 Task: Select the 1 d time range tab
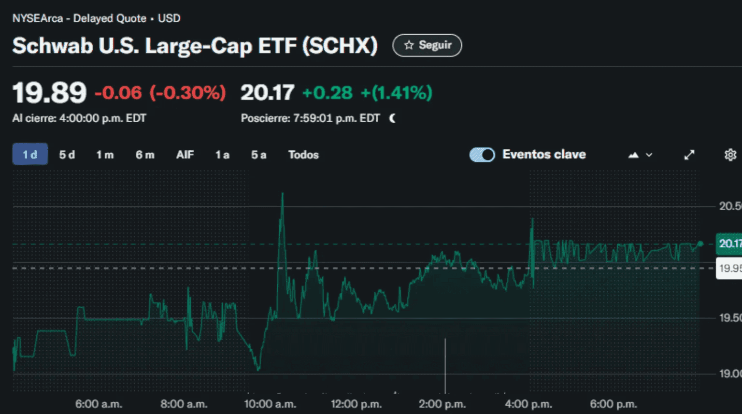(30, 155)
